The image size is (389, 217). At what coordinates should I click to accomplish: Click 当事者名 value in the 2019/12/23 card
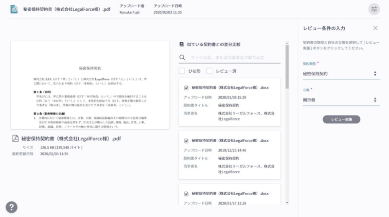(247, 169)
